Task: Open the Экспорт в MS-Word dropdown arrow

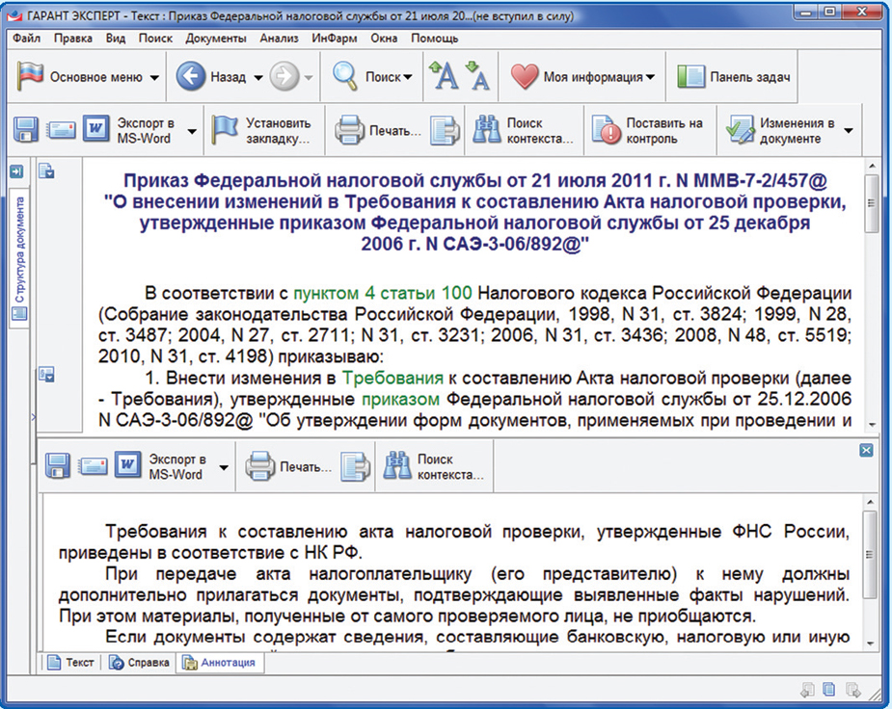Action: point(192,131)
